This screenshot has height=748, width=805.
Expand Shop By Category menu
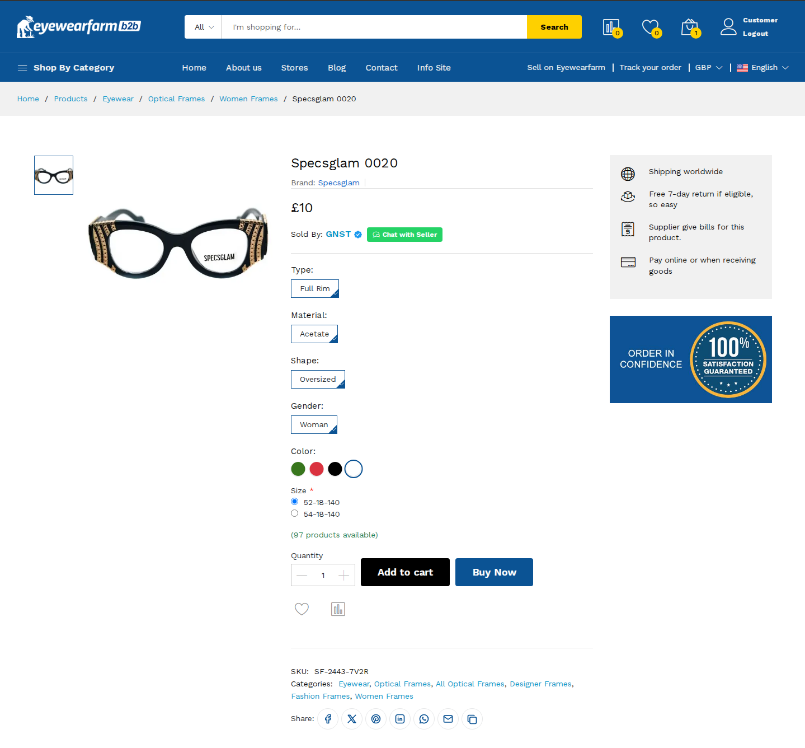[66, 68]
